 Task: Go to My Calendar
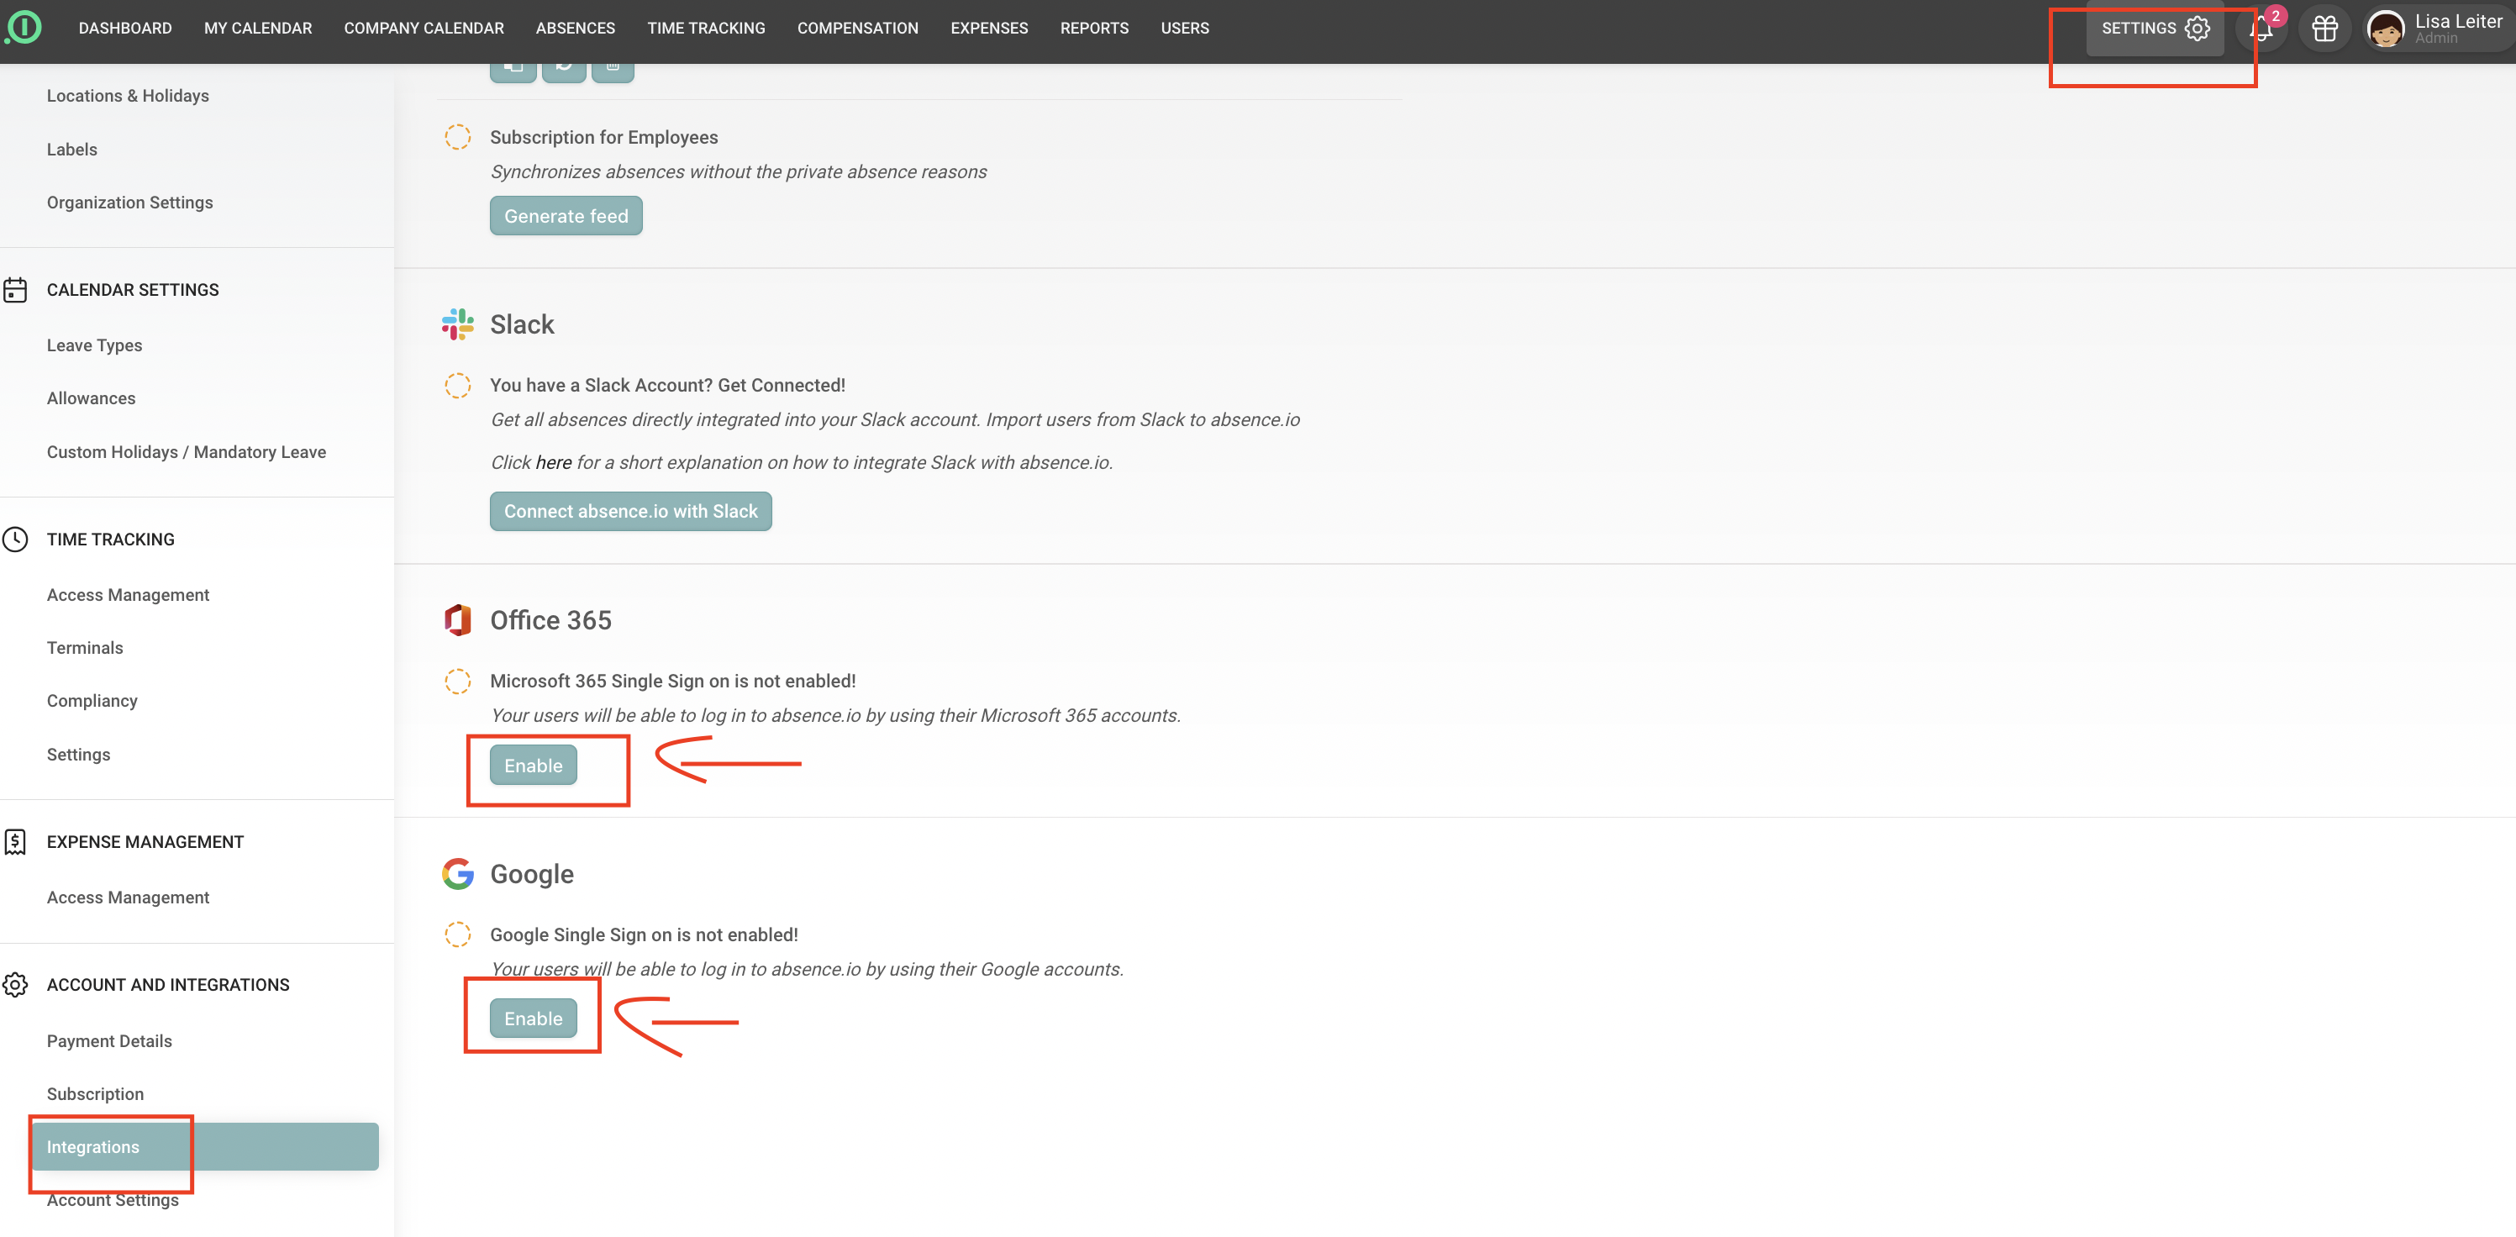coord(258,29)
